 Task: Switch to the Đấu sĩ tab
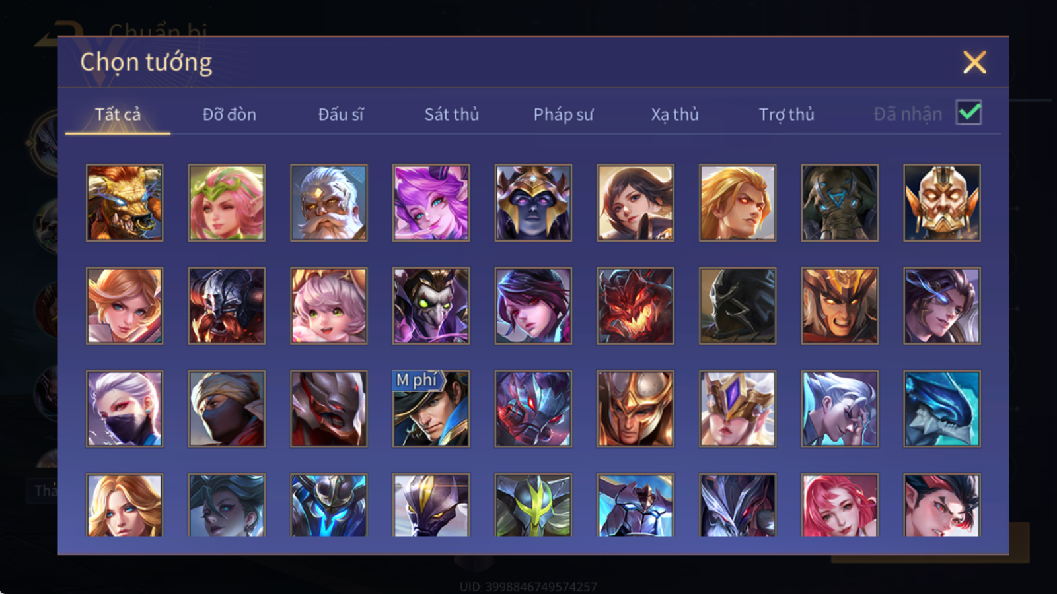point(341,114)
